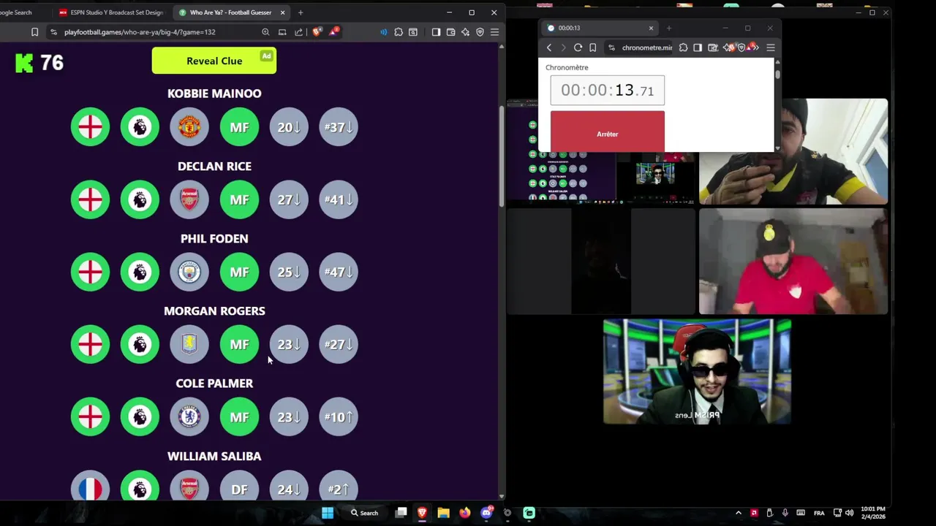This screenshot has width=936, height=526.
Task: Click Morgan Rogers' England flag icon
Action: (x=90, y=344)
